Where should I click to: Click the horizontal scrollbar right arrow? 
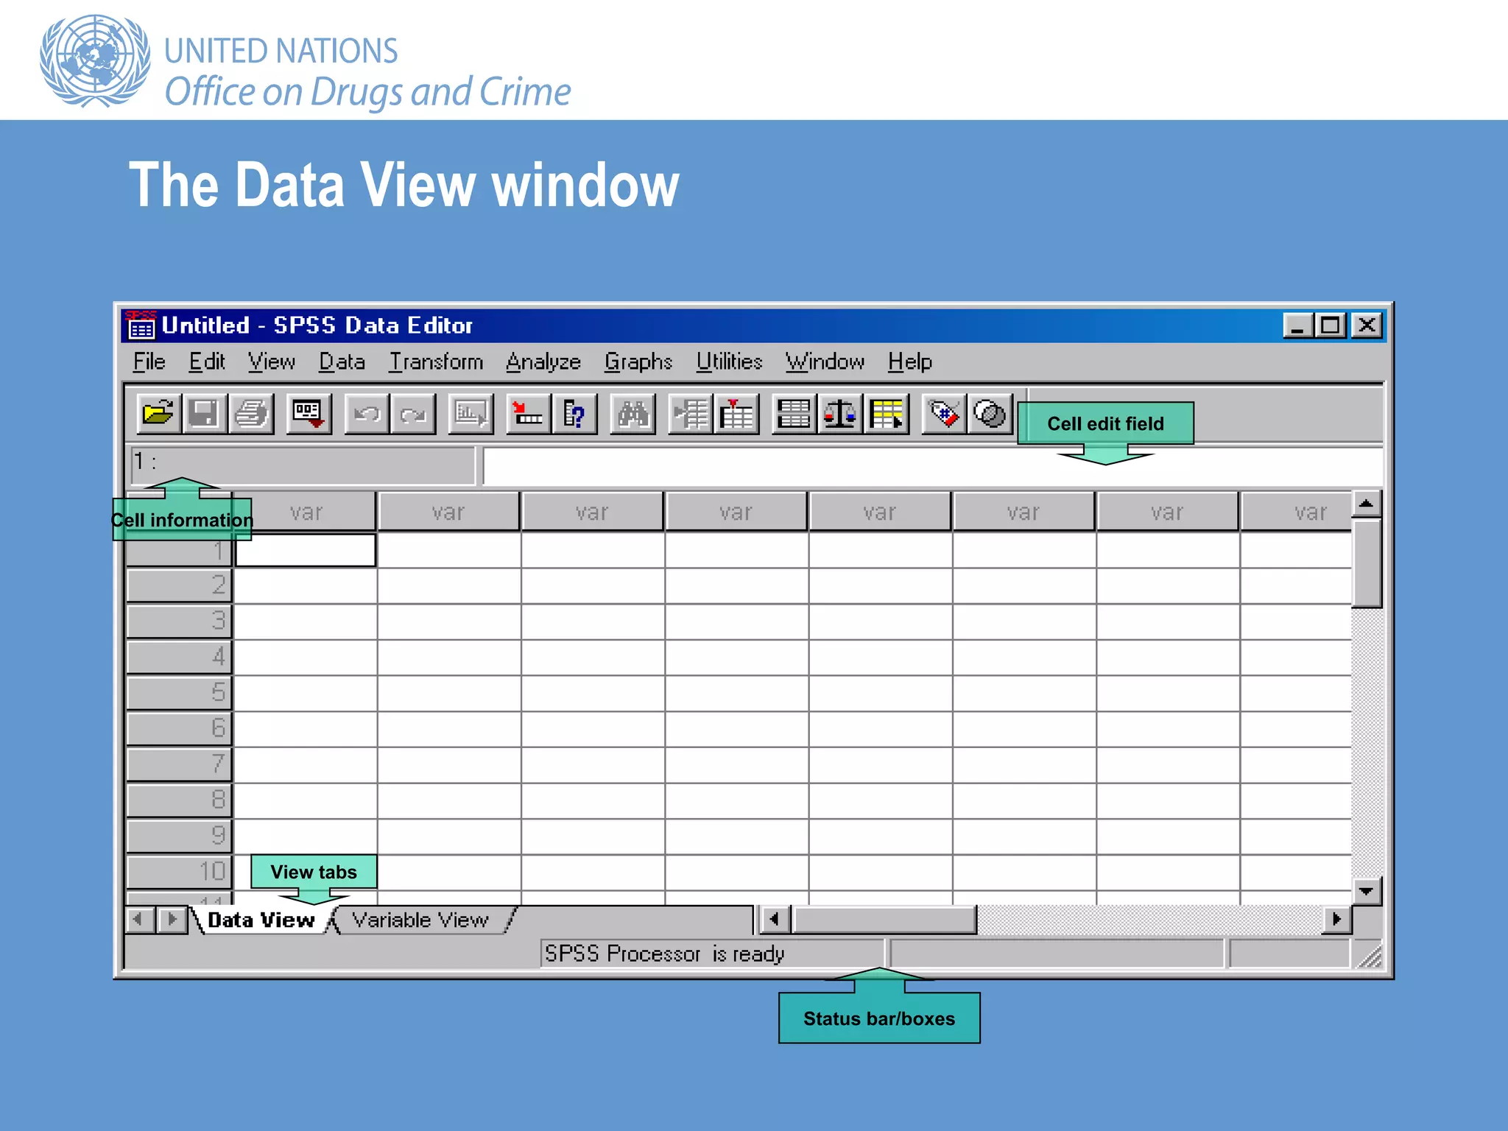point(1337,919)
